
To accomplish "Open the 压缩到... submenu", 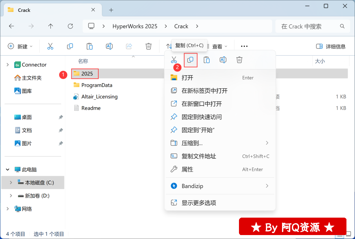I will click(220, 143).
